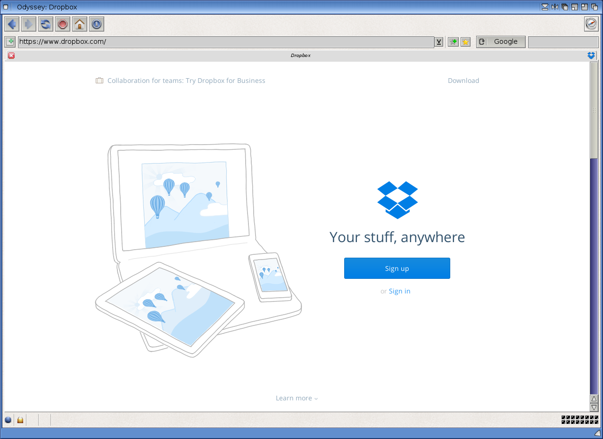603x439 pixels.
Task: Click the padlock security status icon
Action: tap(20, 420)
